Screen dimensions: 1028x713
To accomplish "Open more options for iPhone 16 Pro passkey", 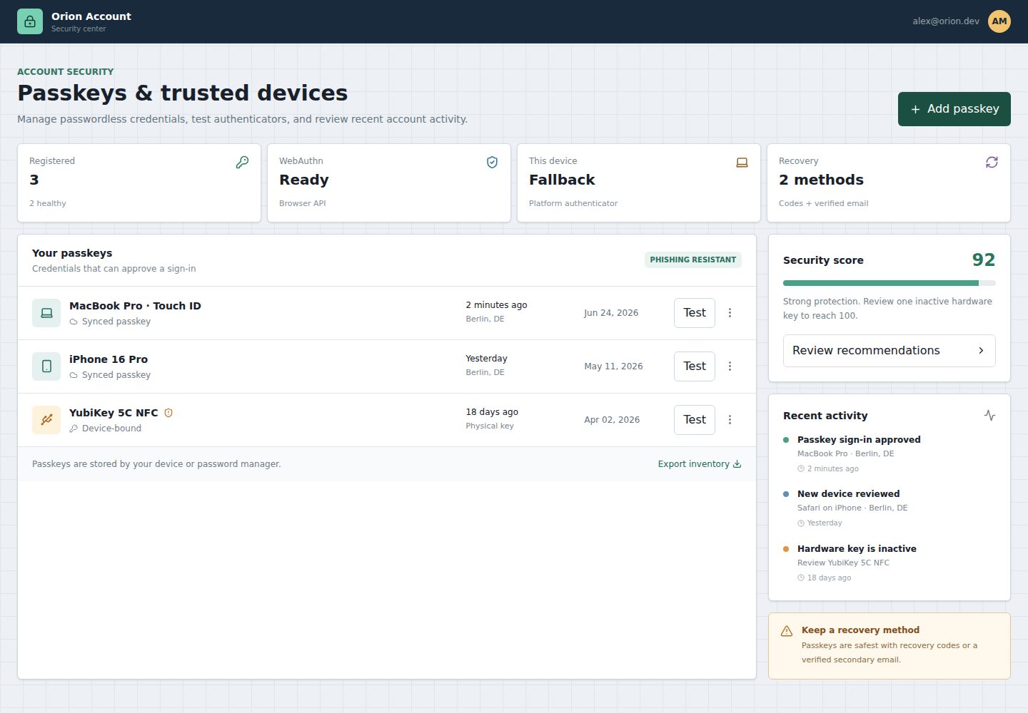I will 730,366.
